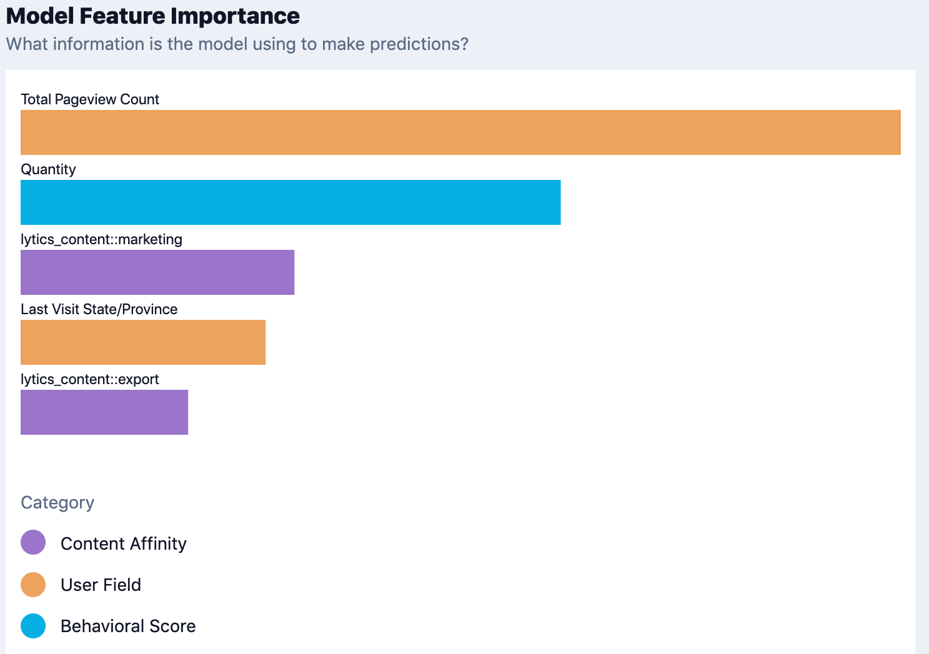Click the Last Visit State/Province label
The width and height of the screenshot is (929, 654).
point(99,309)
